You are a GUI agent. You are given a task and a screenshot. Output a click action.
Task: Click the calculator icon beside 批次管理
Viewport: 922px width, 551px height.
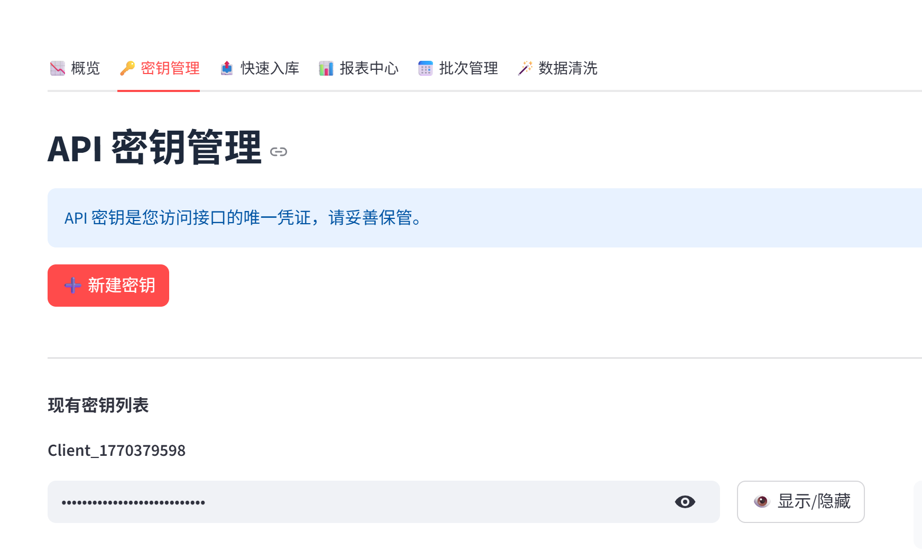click(425, 68)
